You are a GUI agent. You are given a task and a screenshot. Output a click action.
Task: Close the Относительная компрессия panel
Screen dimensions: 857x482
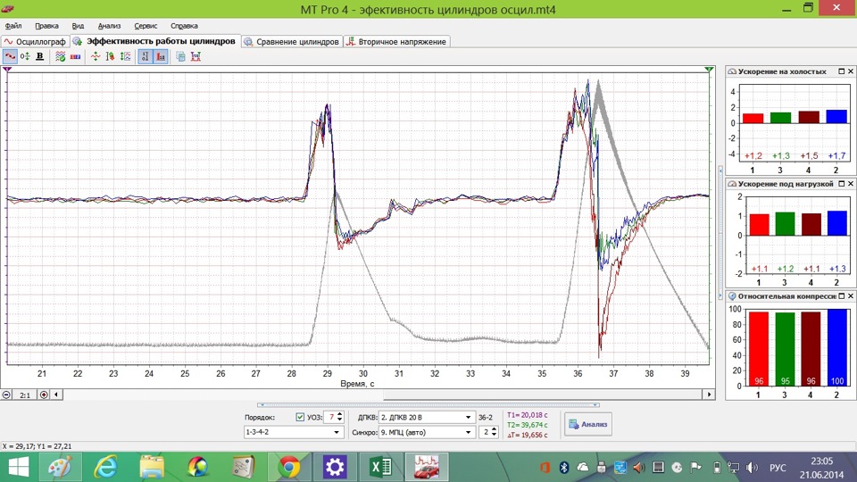tap(851, 295)
